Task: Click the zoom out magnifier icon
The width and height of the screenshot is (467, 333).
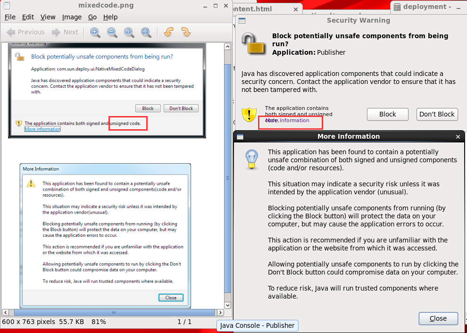Action: click(112, 32)
